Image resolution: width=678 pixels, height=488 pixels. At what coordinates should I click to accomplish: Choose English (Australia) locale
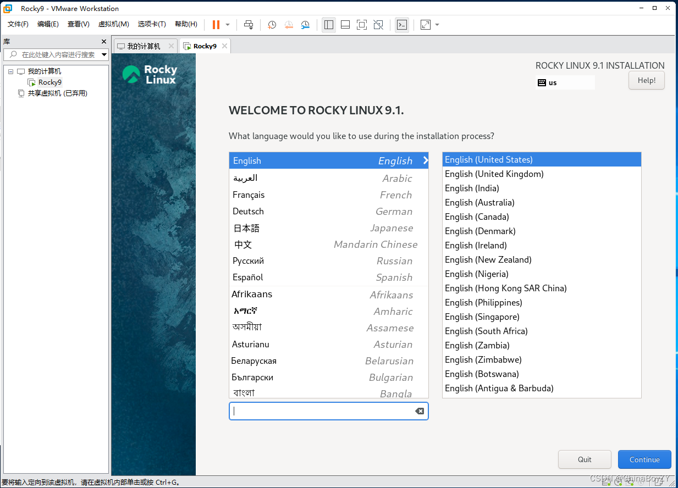coord(542,202)
